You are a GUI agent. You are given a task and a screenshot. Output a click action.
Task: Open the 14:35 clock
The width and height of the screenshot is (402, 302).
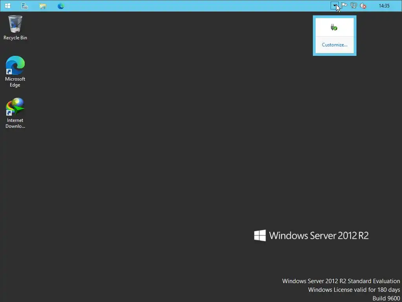(384, 6)
